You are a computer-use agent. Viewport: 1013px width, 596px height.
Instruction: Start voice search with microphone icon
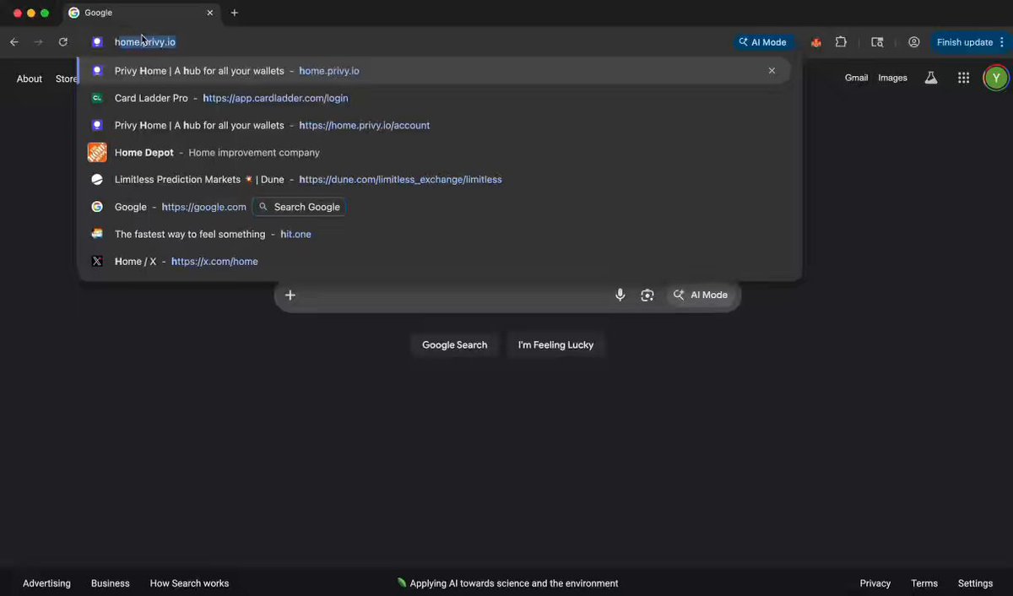620,295
